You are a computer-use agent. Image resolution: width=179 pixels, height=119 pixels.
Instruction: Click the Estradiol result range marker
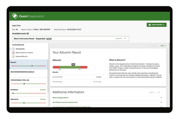click(13, 93)
